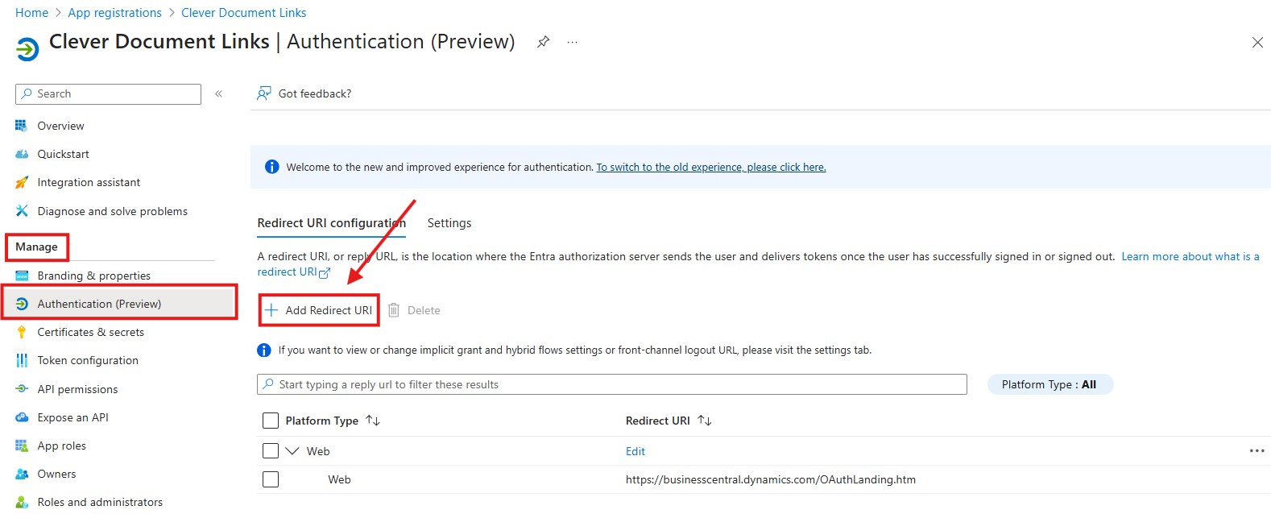1271x514 pixels.
Task: Open the more options ellipsis in header
Action: click(x=572, y=42)
